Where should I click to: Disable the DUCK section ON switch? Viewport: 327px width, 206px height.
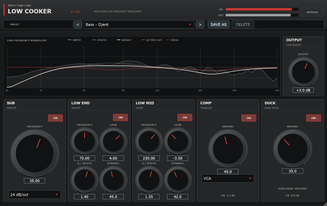point(313,118)
